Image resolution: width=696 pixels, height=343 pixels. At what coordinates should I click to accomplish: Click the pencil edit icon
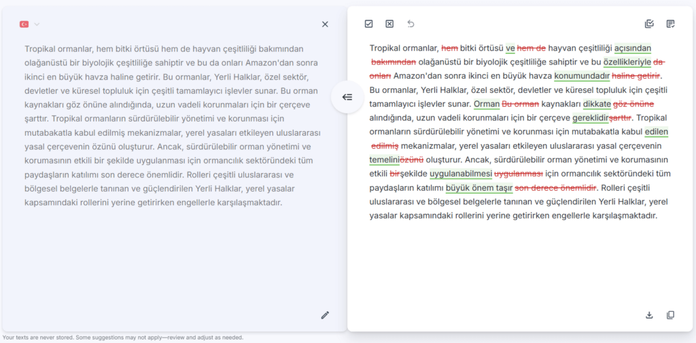click(x=325, y=314)
